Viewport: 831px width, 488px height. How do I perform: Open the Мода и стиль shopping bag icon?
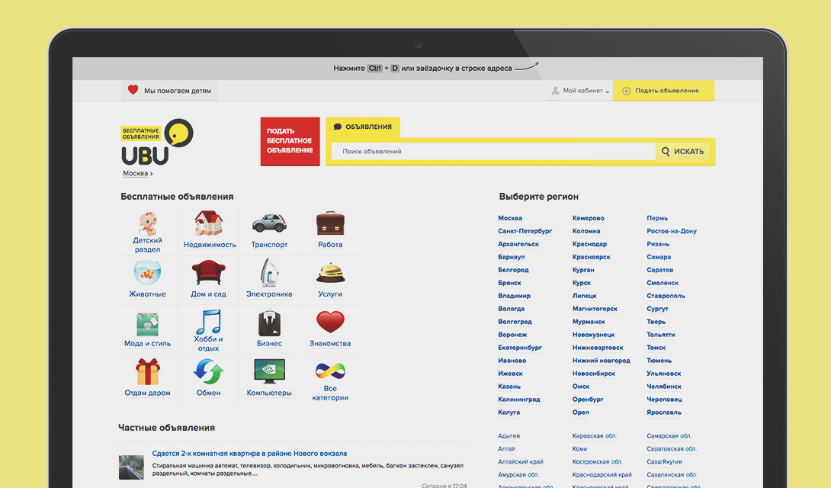[147, 323]
